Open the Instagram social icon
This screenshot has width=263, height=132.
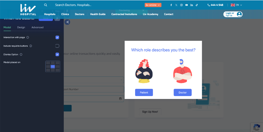pyautogui.click(x=181, y=5)
